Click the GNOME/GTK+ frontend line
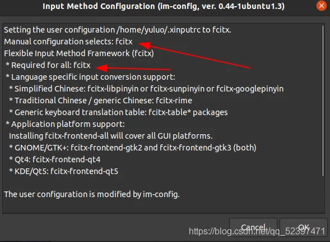 (x=133, y=148)
